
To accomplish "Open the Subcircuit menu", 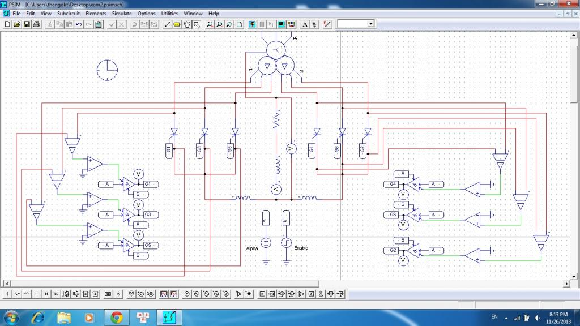I will [x=68, y=13].
